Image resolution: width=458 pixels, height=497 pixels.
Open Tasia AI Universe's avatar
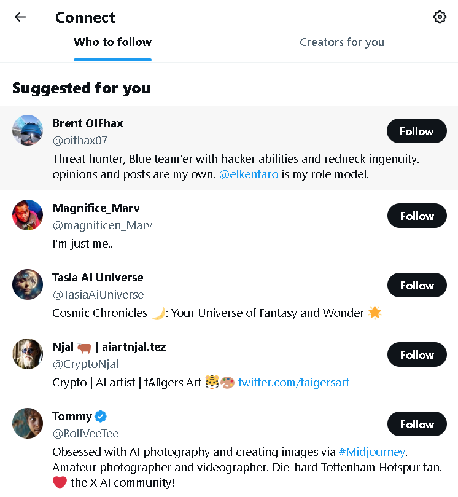(x=28, y=284)
